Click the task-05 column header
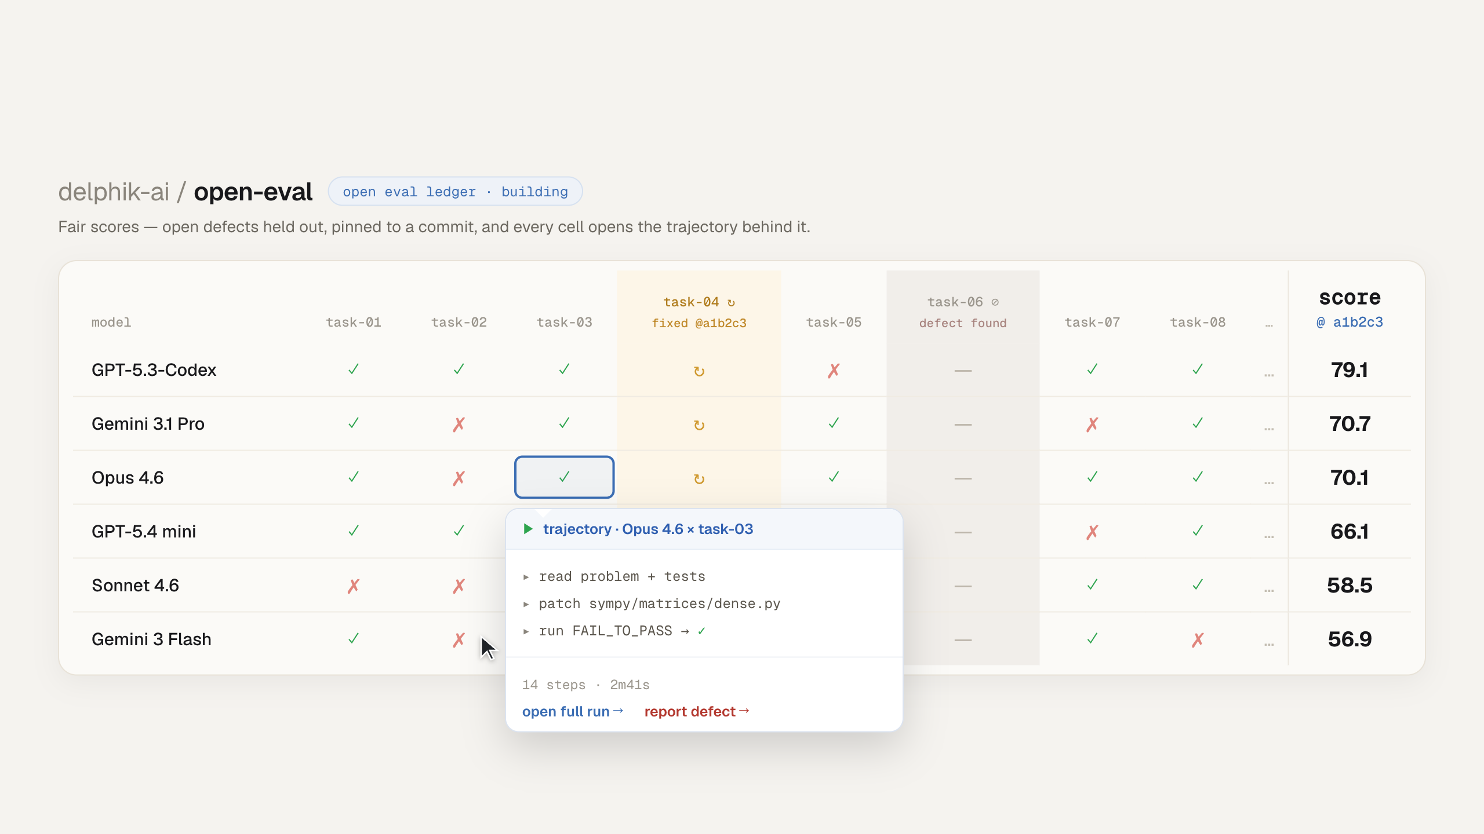This screenshot has width=1484, height=834. (x=834, y=322)
